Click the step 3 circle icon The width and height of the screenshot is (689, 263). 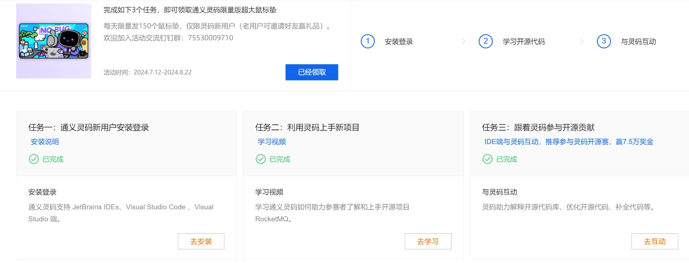(x=604, y=41)
